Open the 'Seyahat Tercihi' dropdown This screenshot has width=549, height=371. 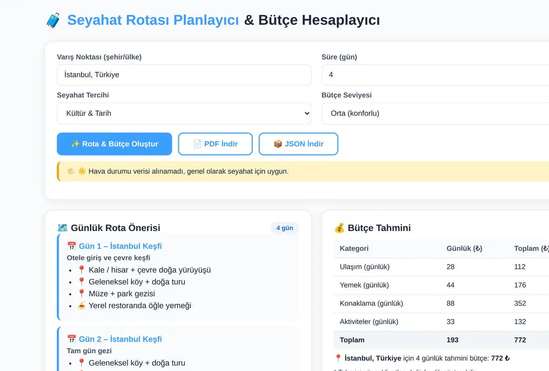pos(184,113)
